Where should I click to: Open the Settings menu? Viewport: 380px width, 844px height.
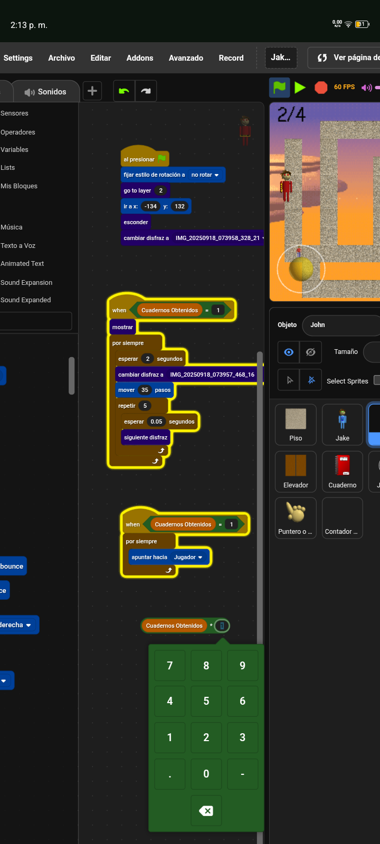click(x=18, y=58)
